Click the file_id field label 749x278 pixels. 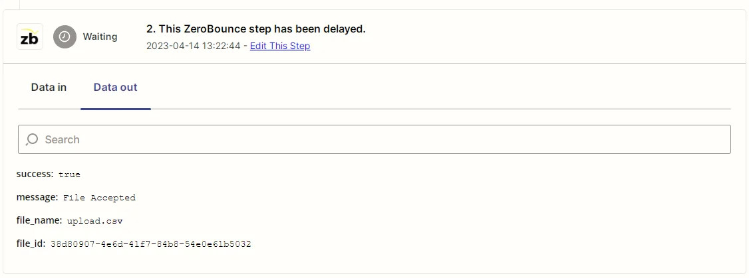[x=31, y=243]
